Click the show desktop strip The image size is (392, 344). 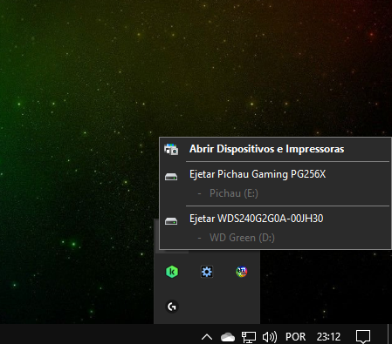pos(389,334)
